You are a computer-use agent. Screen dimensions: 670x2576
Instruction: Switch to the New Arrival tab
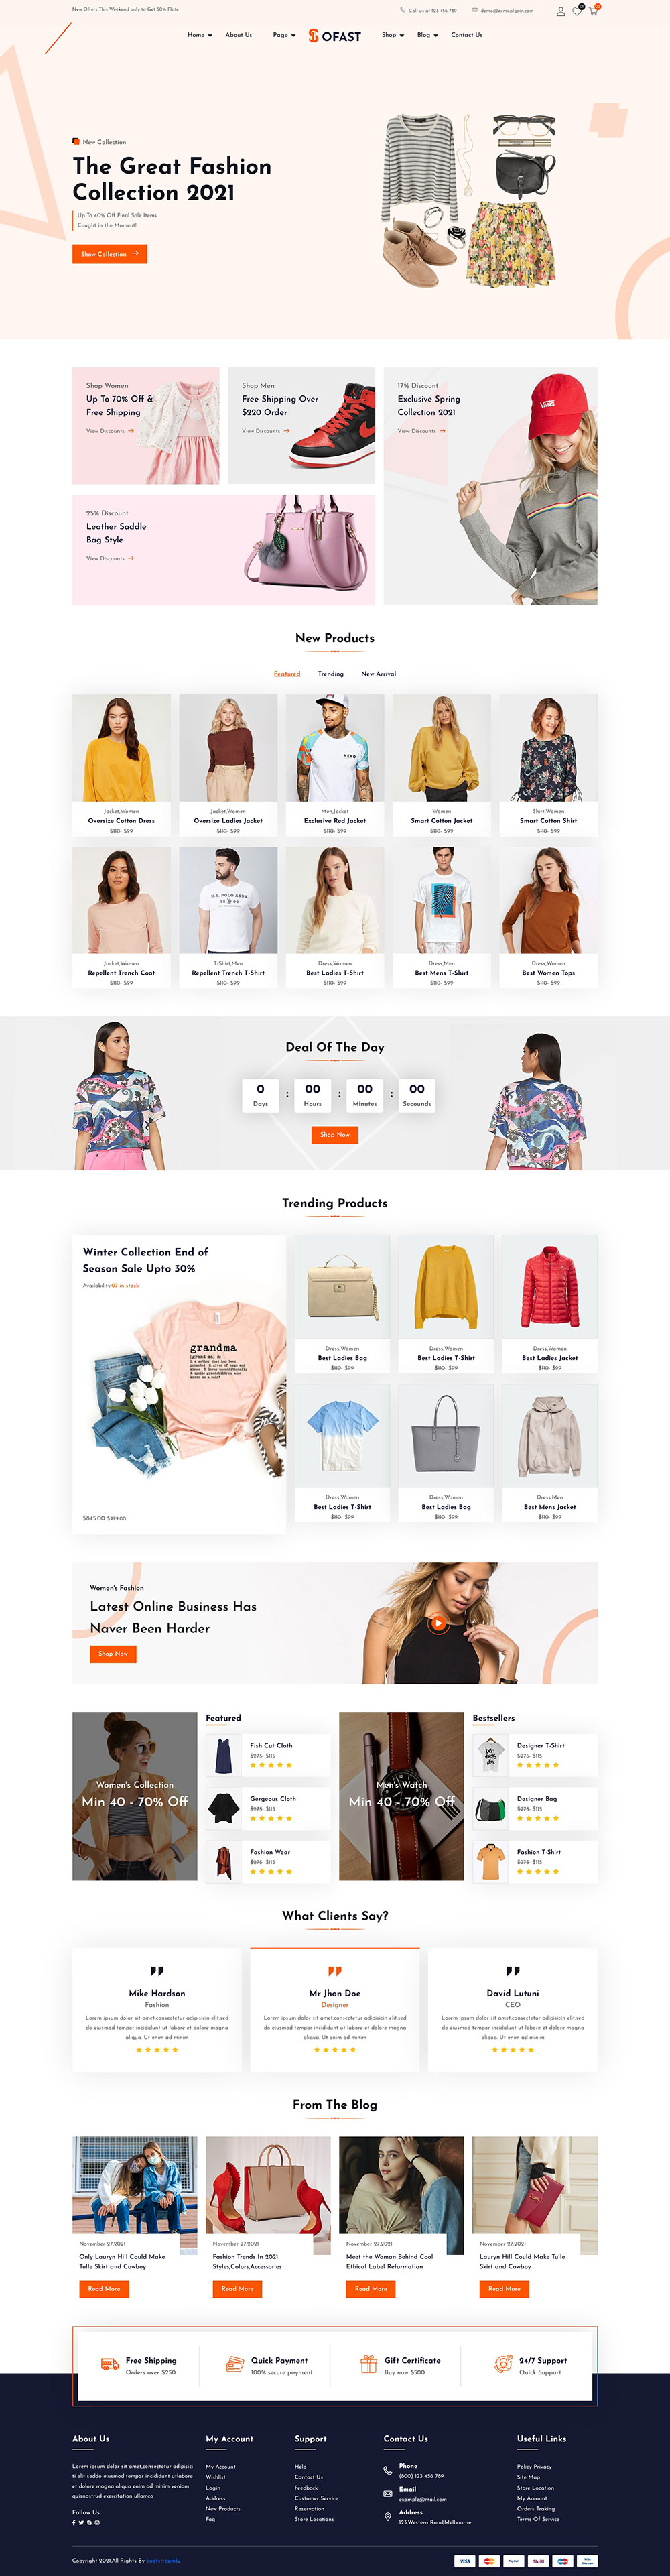[x=378, y=674]
